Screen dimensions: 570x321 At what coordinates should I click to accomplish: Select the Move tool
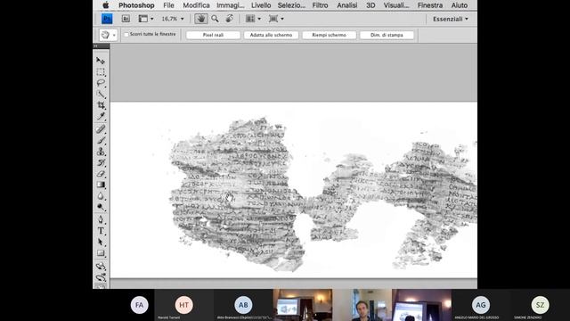[101, 61]
